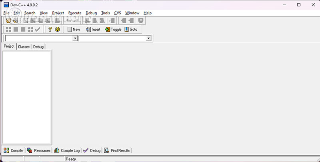Click the Debug checkmark toolbar icon

click(38, 29)
